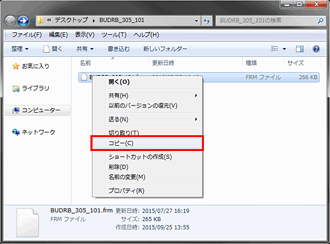Click サイズ 265 KB in details pane

coord(141,219)
